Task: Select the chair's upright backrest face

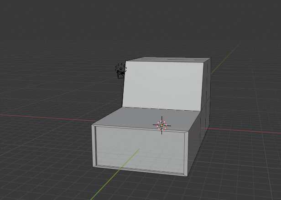Action: (163, 86)
